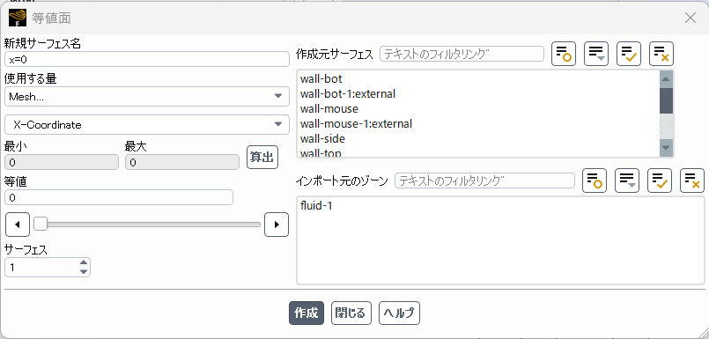Click the 新規サーフェス名 field containing x=0
This screenshot has width=709, height=339.
(147, 59)
